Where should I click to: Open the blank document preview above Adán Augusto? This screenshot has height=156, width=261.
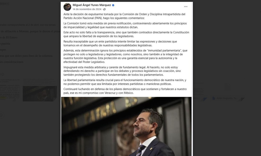(228, 88)
